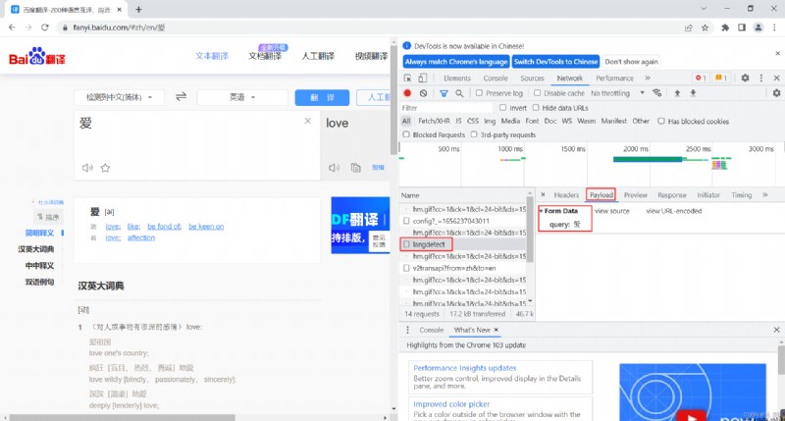
Task: Play audio of source text 爱
Action: pos(87,168)
